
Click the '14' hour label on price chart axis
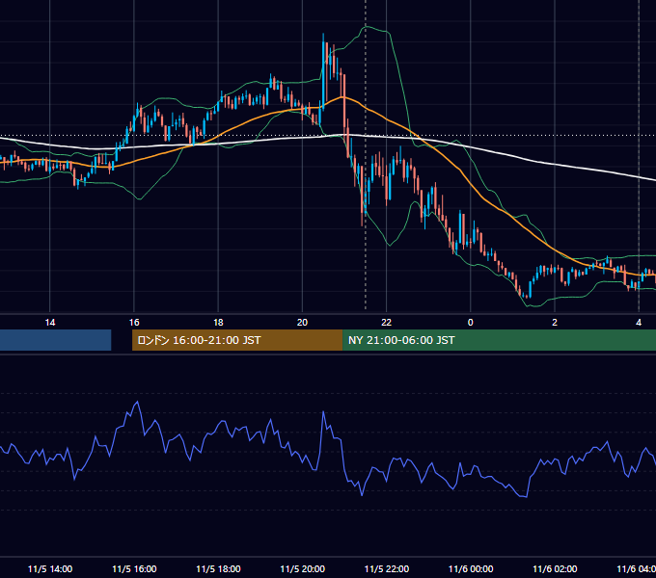coord(50,323)
